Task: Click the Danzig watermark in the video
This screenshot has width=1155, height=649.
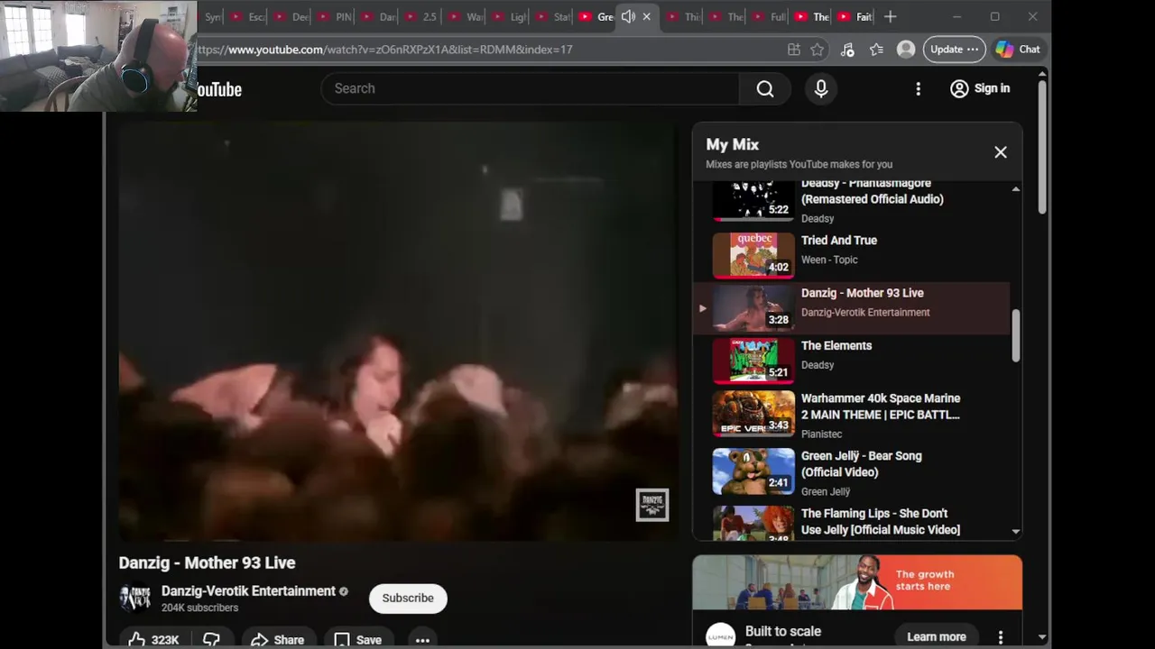Action: [651, 505]
